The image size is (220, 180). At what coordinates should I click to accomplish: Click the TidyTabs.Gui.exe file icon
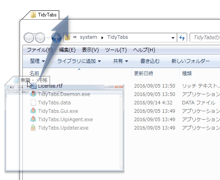[x=33, y=111]
